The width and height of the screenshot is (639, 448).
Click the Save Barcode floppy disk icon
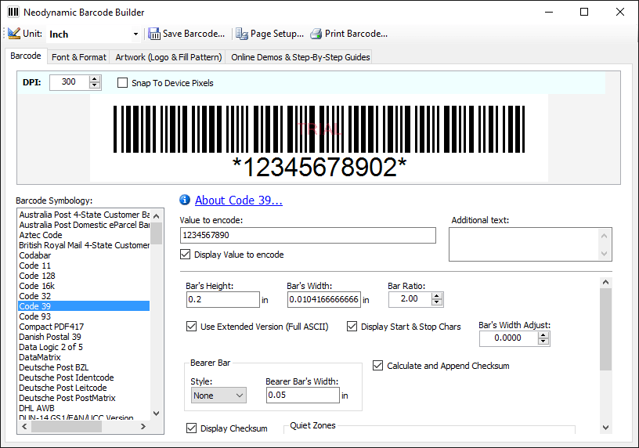point(154,34)
